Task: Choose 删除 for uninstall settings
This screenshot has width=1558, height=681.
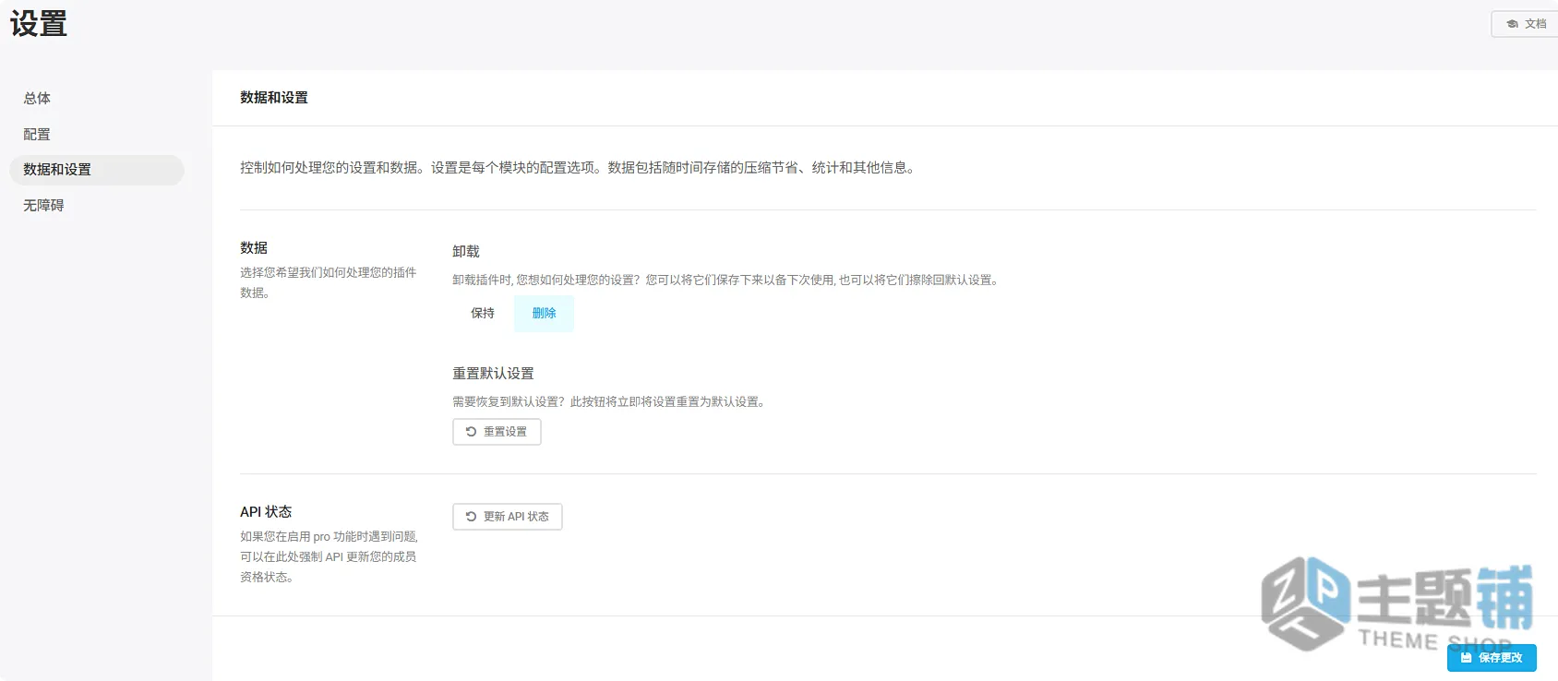Action: (544, 314)
